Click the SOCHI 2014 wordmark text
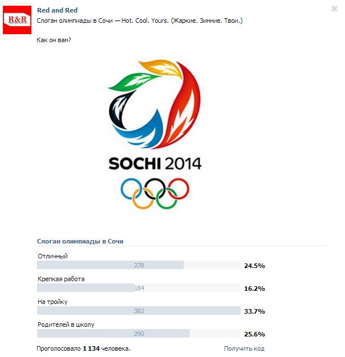This screenshot has width=345, height=357. click(x=155, y=164)
